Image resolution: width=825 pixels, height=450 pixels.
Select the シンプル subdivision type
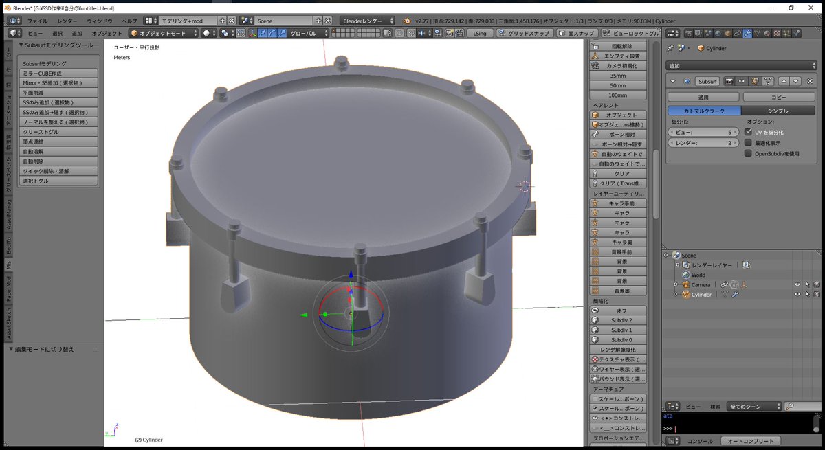pos(778,111)
